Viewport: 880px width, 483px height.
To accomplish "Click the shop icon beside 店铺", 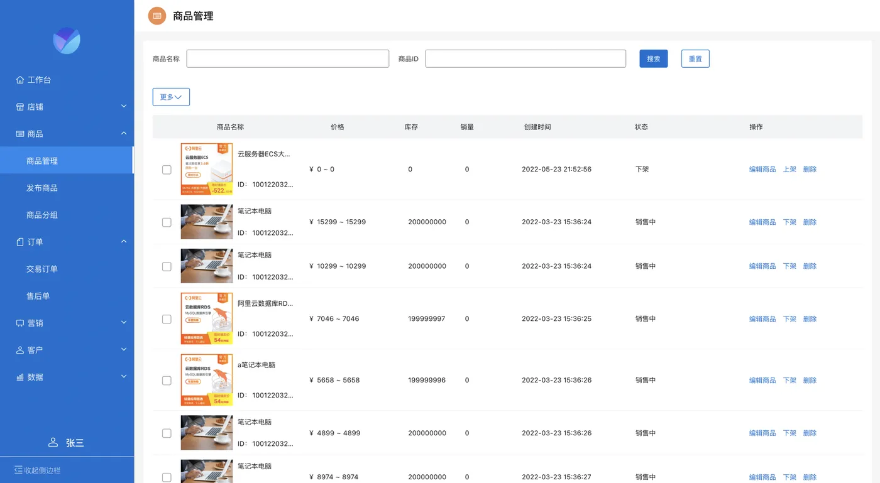I will point(20,107).
